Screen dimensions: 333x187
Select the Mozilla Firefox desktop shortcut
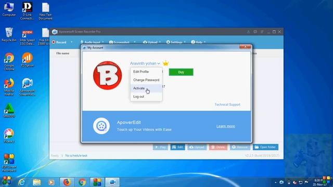tap(9, 87)
